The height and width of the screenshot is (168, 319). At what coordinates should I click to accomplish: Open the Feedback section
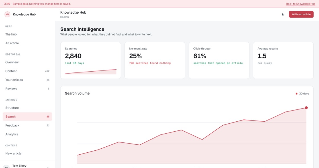click(27, 125)
